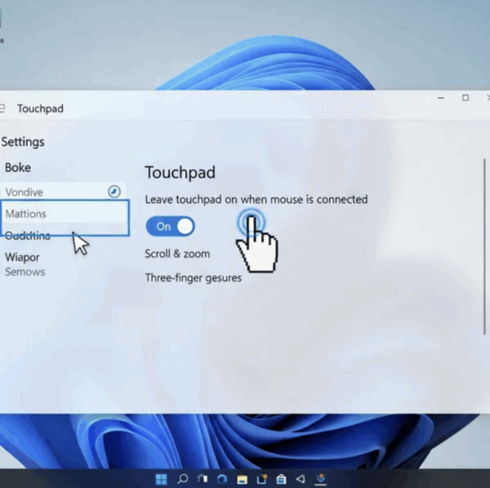The width and height of the screenshot is (490, 488).
Task: Click the Settings heading in sidebar
Action: coord(23,141)
